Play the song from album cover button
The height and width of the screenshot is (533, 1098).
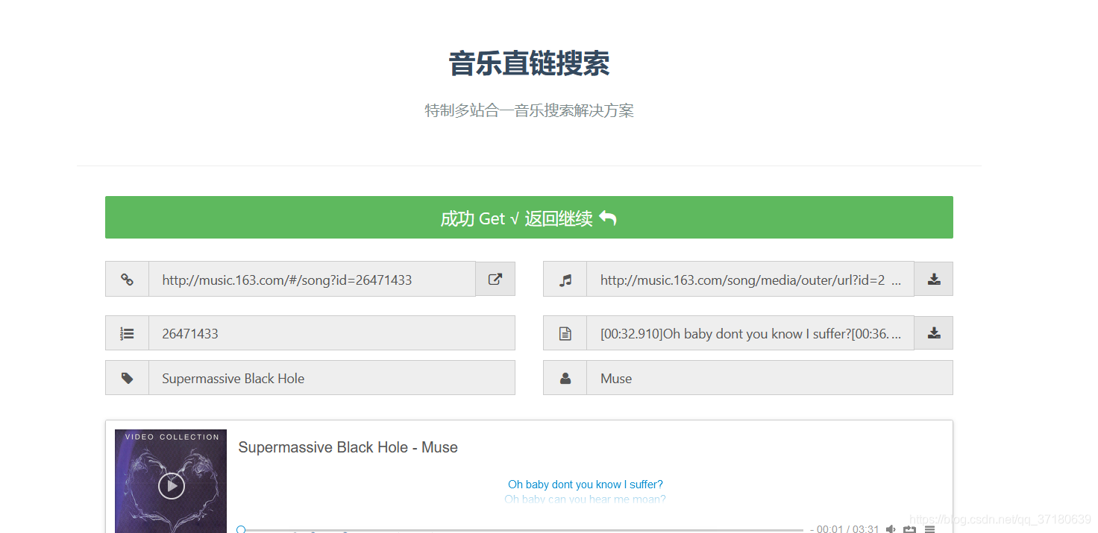pyautogui.click(x=172, y=485)
